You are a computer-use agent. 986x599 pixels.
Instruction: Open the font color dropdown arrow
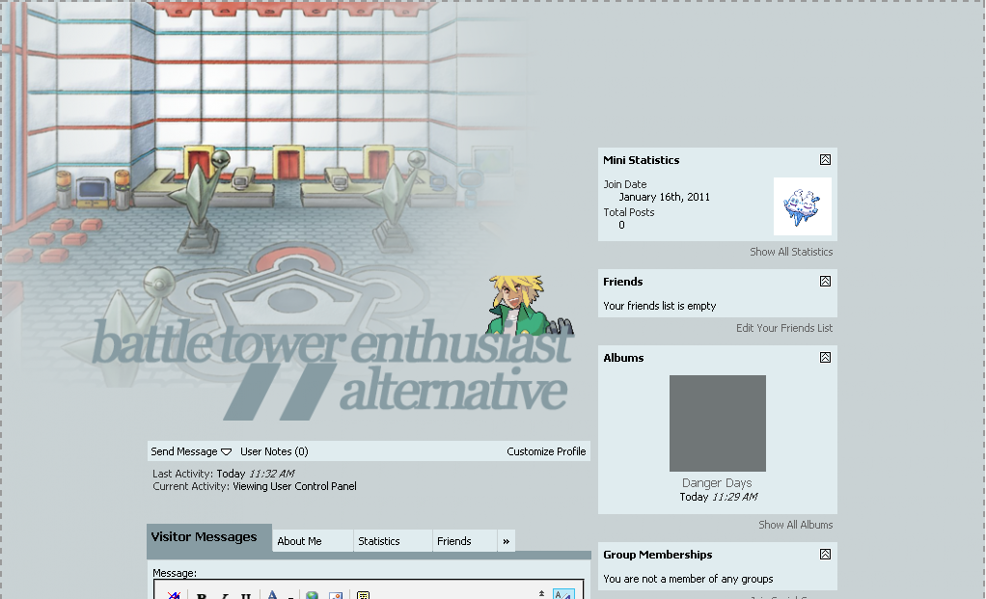pos(290,596)
